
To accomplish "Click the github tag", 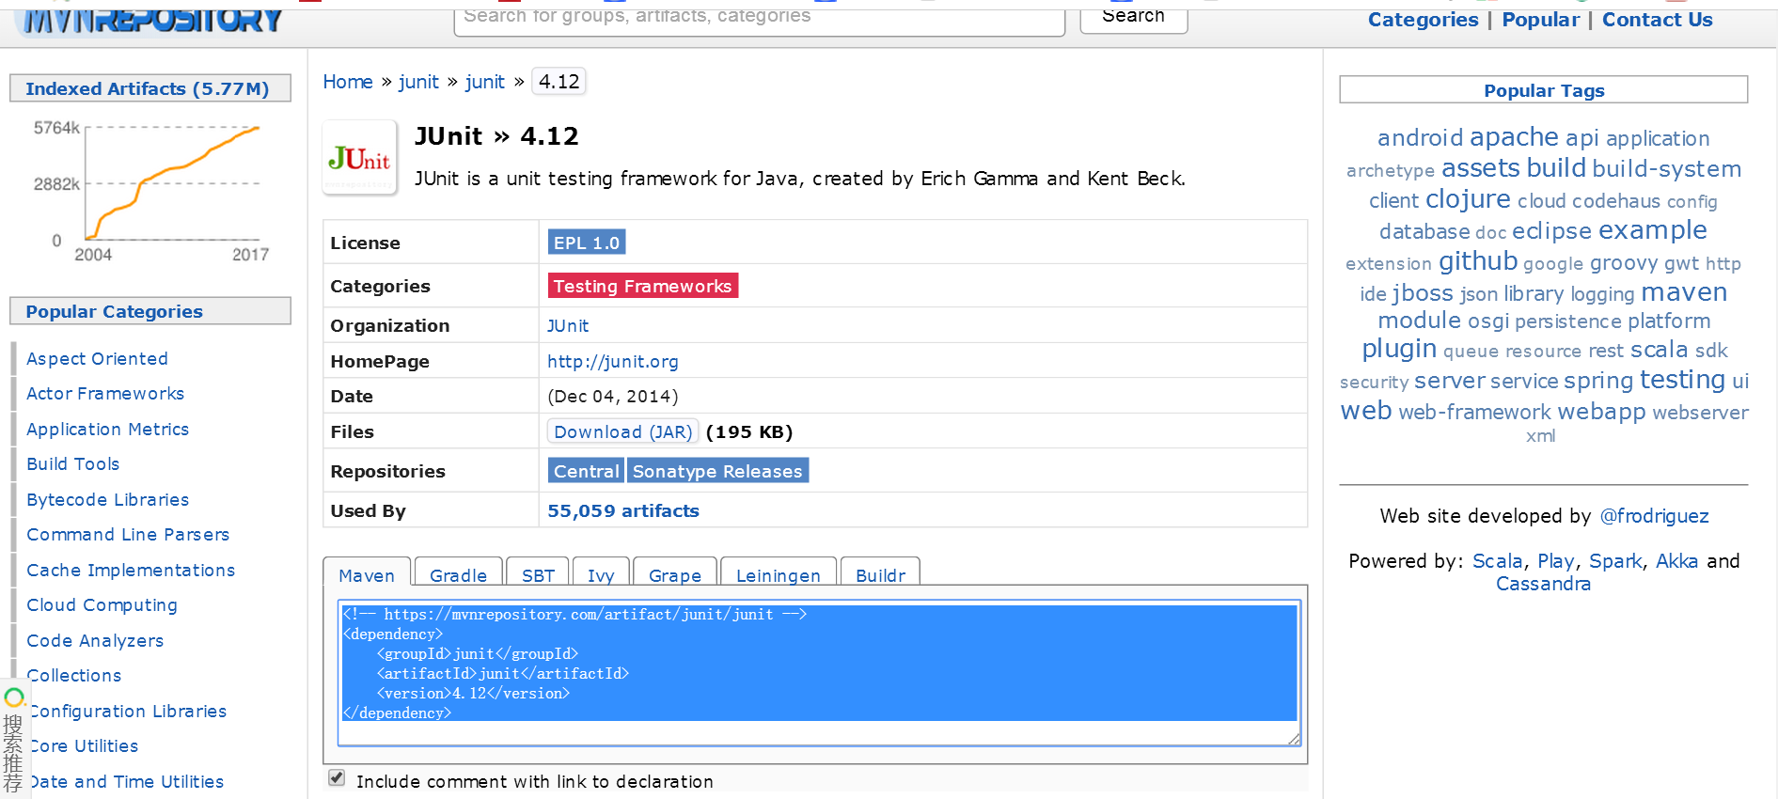I will coord(1478,261).
